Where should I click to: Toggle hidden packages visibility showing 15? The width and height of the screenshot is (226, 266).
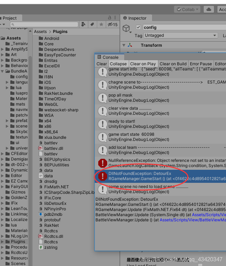tap(113, 24)
